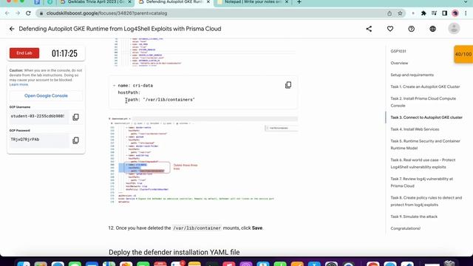Image resolution: width=473 pixels, height=266 pixels.
Task: Open browser share page icon
Action: (389, 13)
